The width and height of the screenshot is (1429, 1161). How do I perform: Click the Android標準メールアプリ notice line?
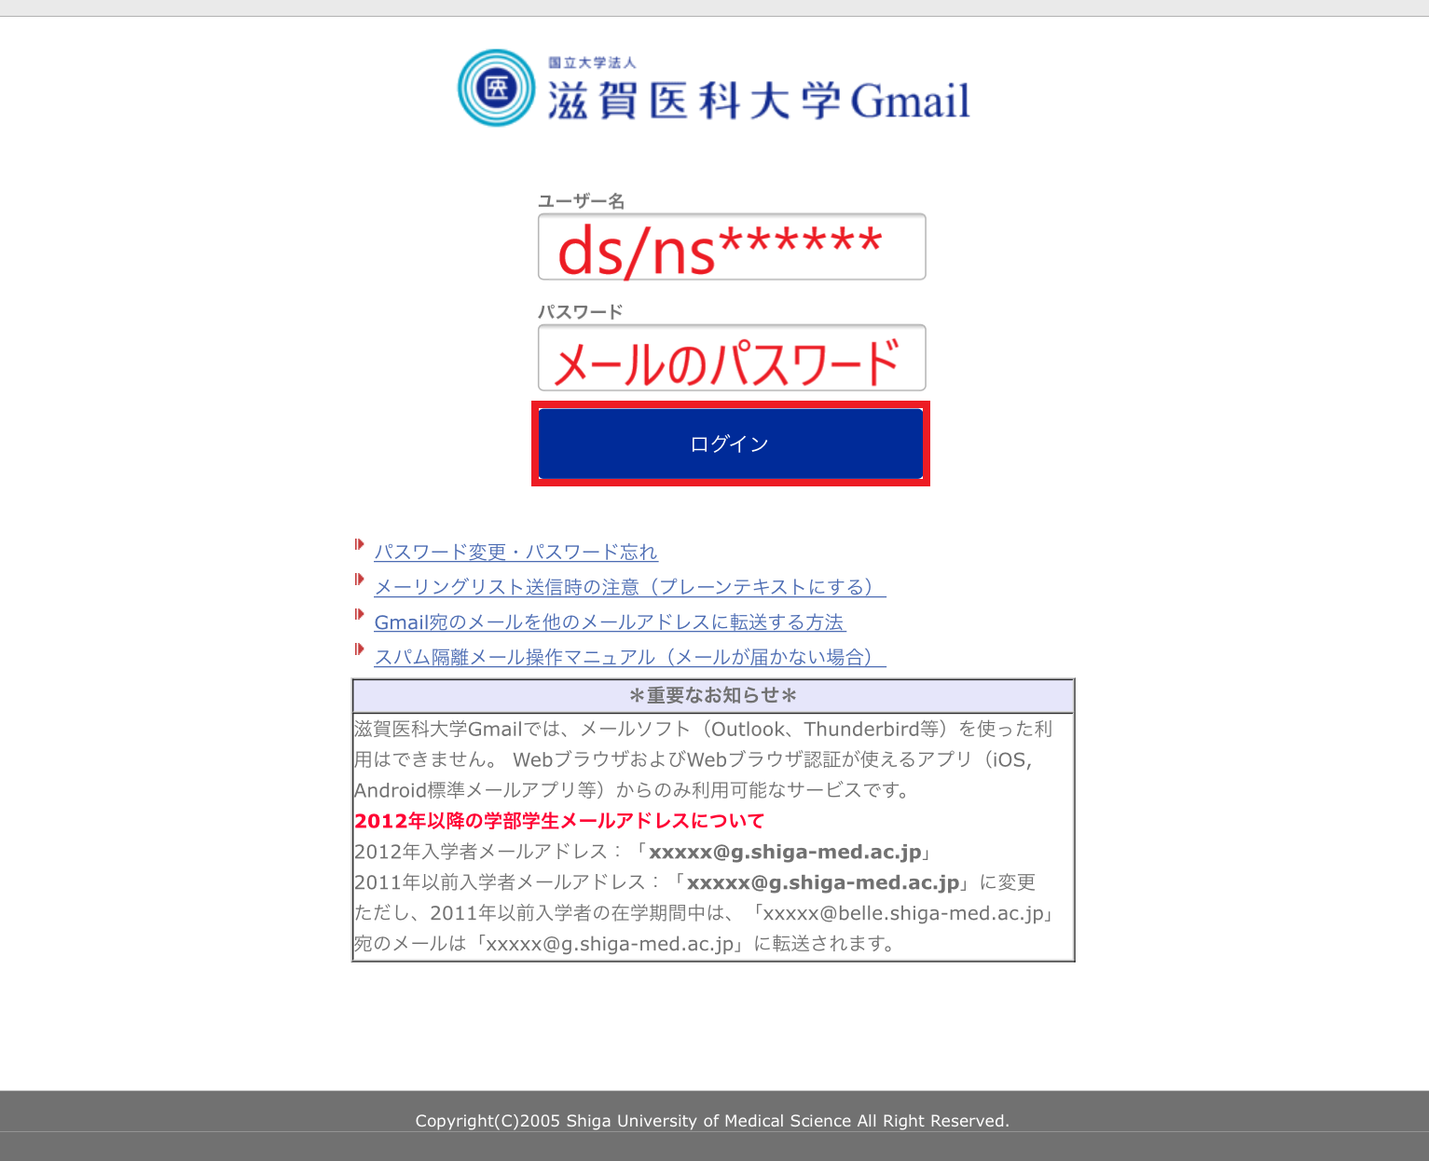tap(631, 790)
